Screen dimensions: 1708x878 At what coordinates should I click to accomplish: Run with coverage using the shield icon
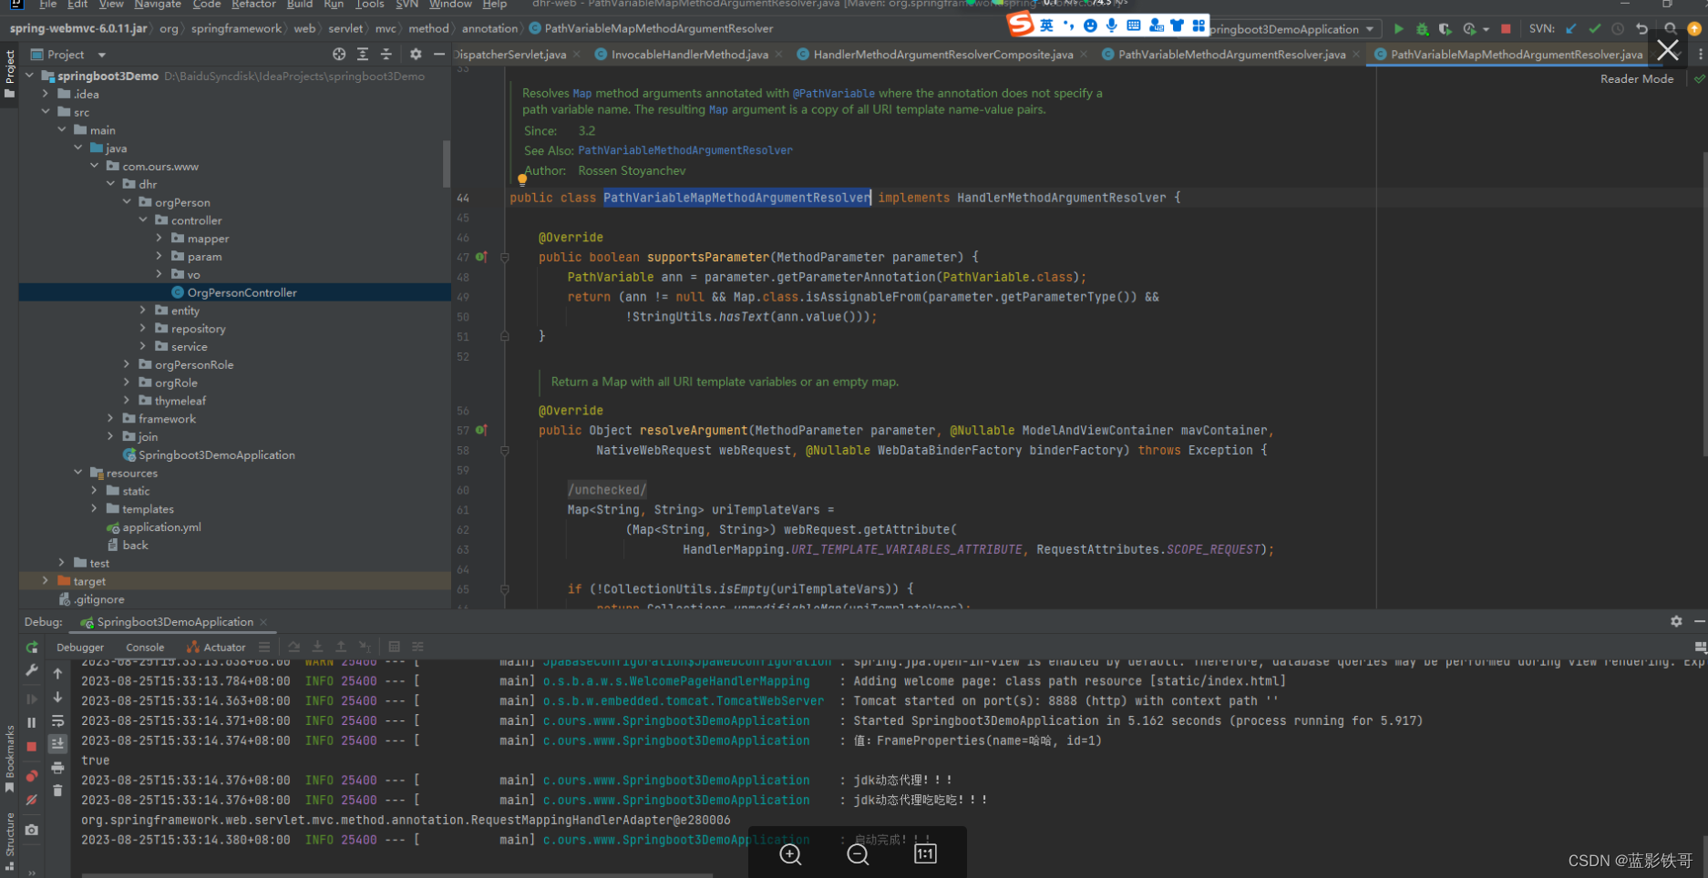pos(1445,29)
